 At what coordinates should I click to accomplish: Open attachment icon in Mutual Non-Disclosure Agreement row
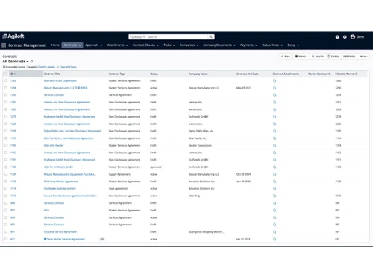(x=275, y=196)
